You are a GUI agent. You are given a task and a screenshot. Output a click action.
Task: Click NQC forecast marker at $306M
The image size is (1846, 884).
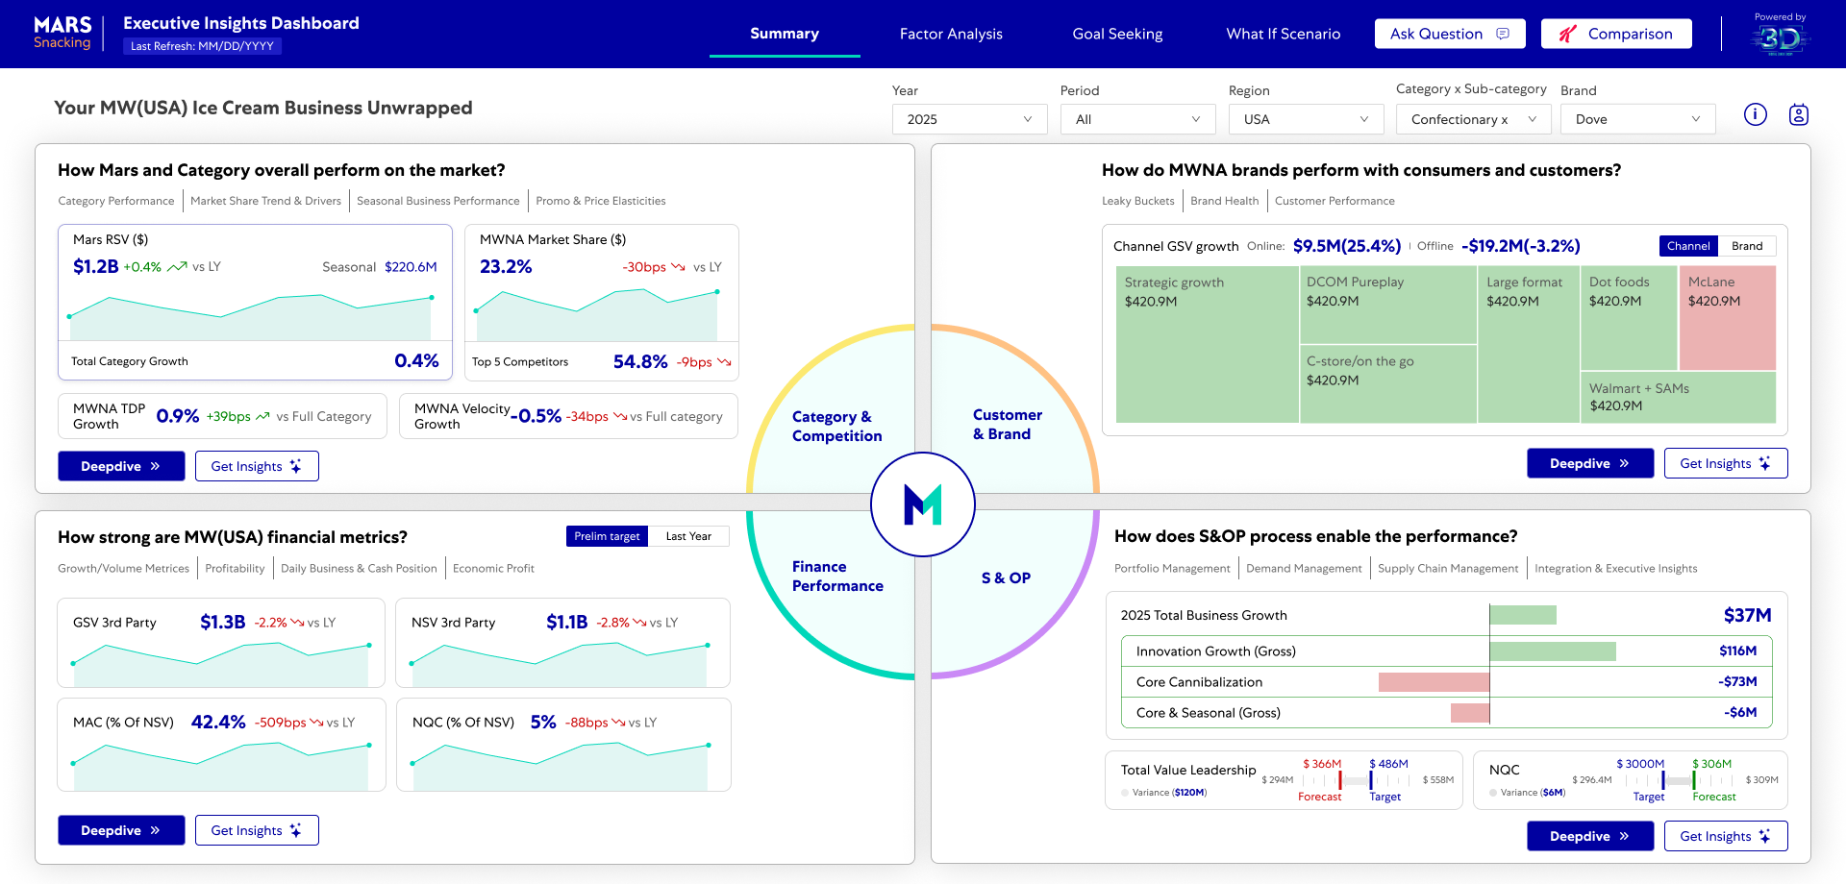point(1694,780)
